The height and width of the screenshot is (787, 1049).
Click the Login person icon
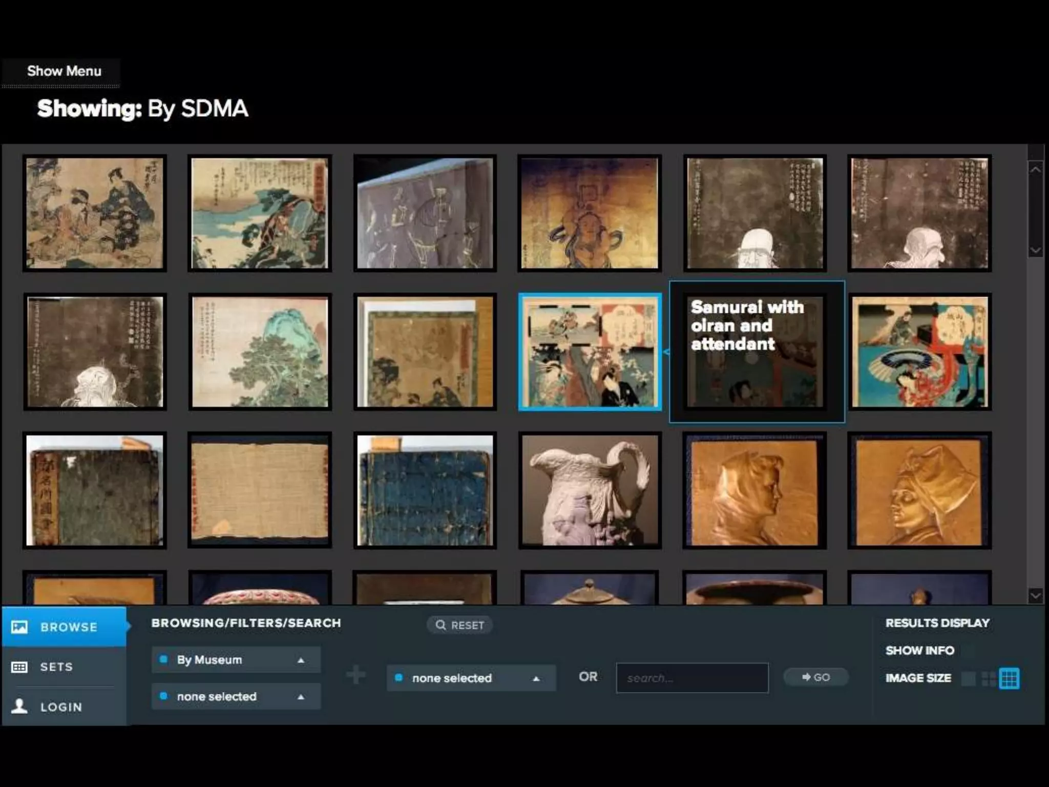(x=19, y=706)
